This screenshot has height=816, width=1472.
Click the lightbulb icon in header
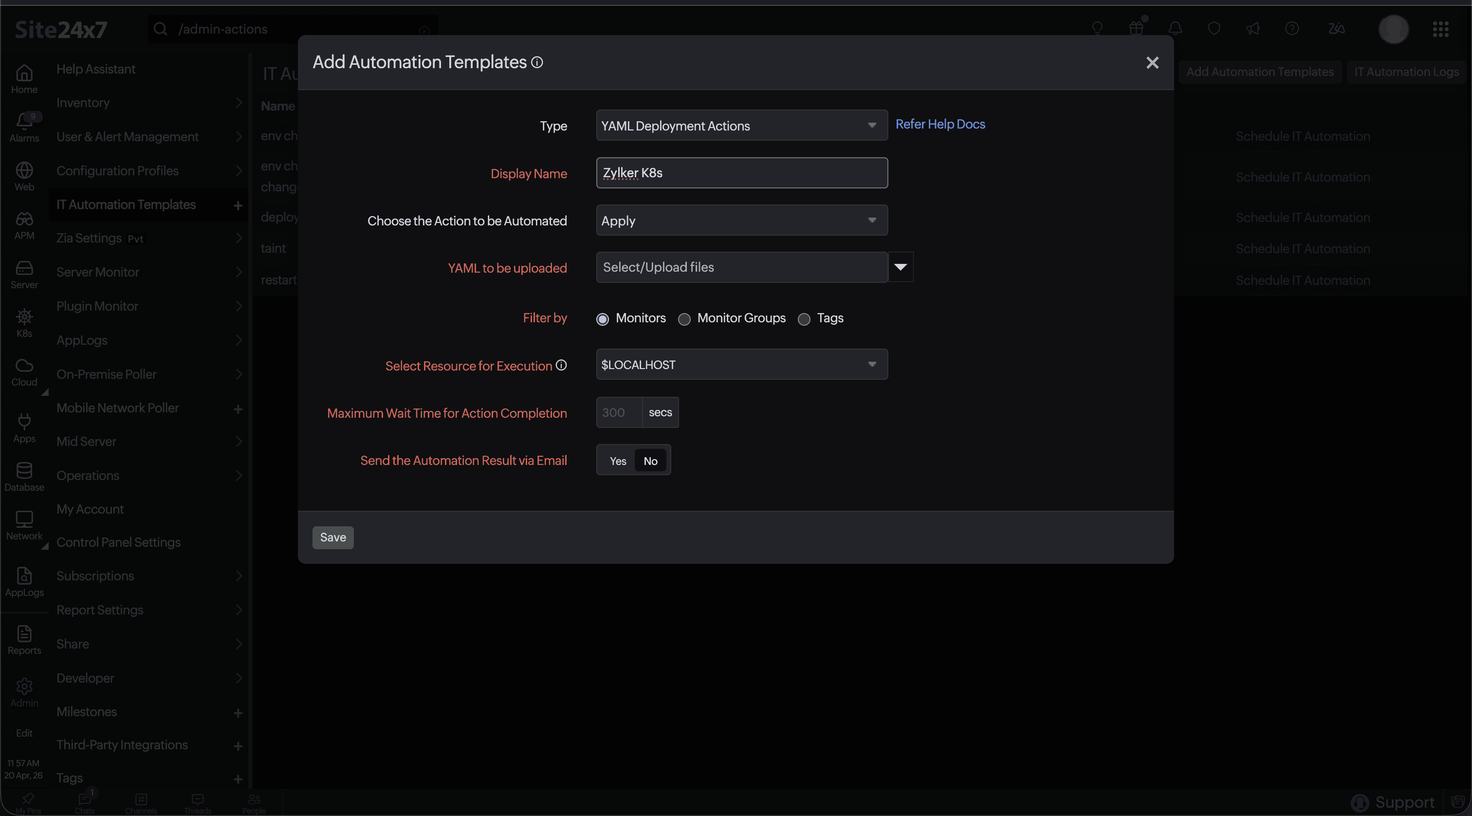click(1097, 28)
